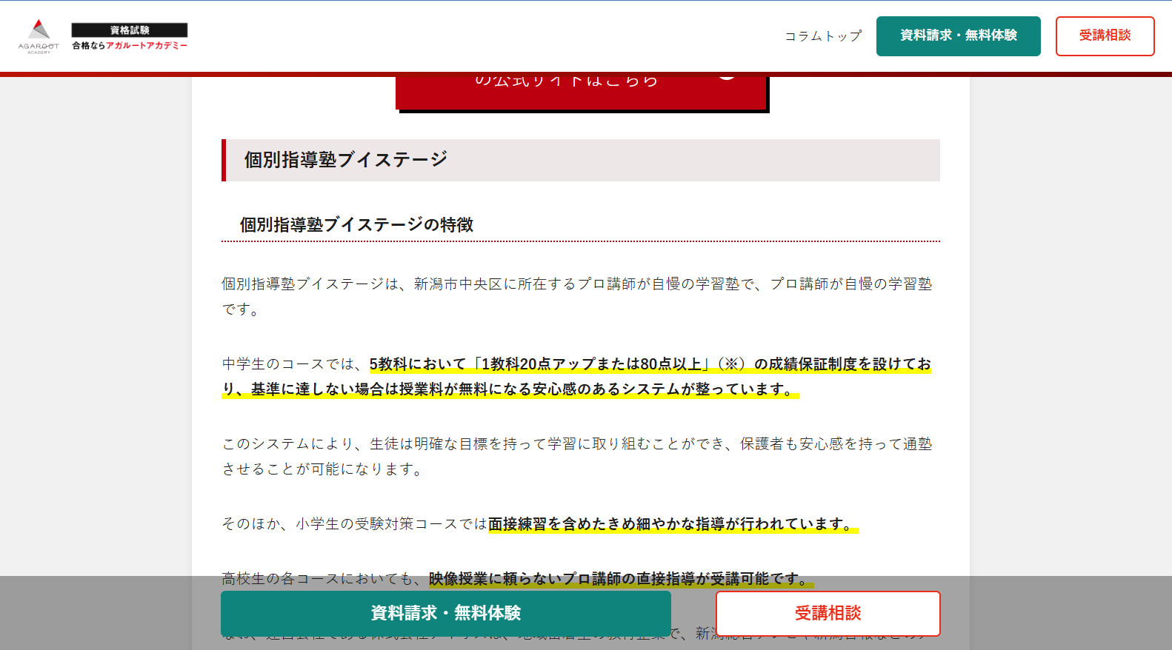The image size is (1172, 650).
Task: Click highlighted text about 面接練習
Action: coord(671,524)
